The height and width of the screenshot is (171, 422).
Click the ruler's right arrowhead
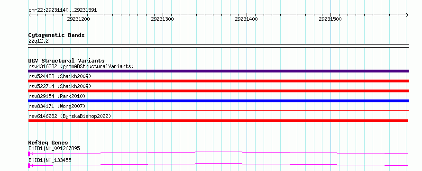[x=407, y=15]
